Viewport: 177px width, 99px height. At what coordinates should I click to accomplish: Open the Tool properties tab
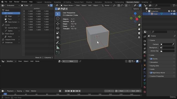point(145,37)
